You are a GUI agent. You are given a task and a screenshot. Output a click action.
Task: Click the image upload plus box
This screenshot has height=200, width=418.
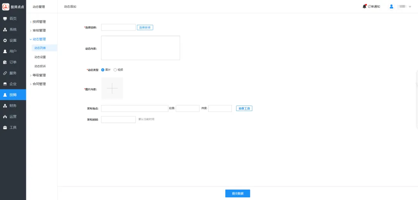pyautogui.click(x=112, y=89)
